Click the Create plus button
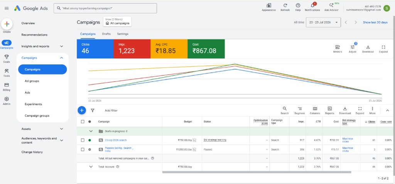The image size is (395, 184). 7,24
